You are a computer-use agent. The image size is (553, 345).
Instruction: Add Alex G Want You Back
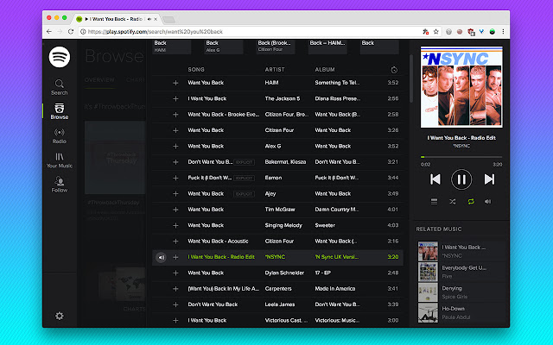coord(175,146)
